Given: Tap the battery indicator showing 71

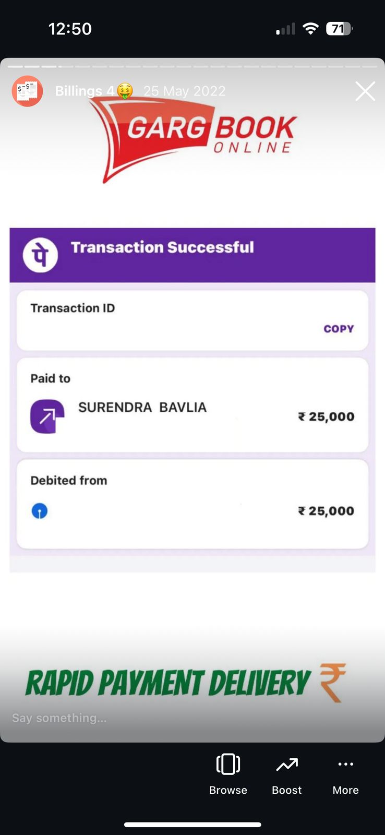Looking at the screenshot, I should pyautogui.click(x=339, y=29).
